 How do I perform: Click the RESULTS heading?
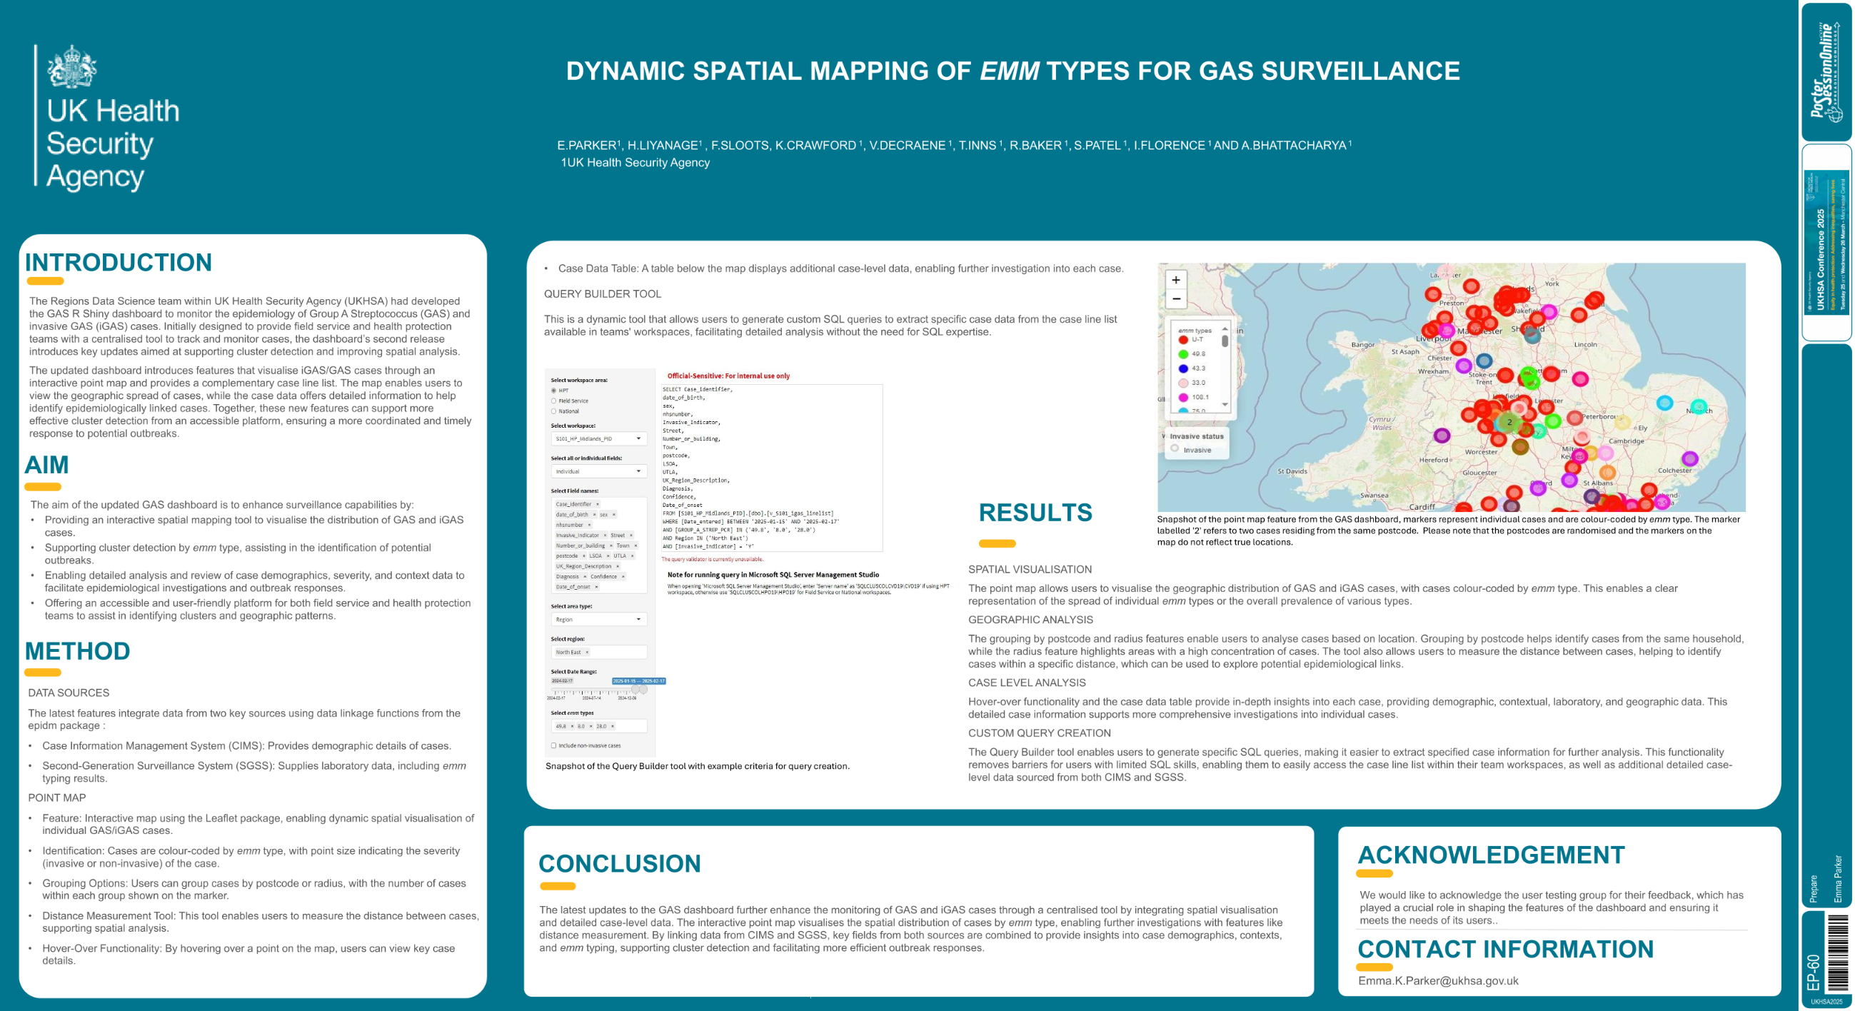pyautogui.click(x=1035, y=513)
